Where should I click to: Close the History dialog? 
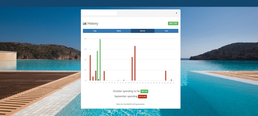[176, 13]
